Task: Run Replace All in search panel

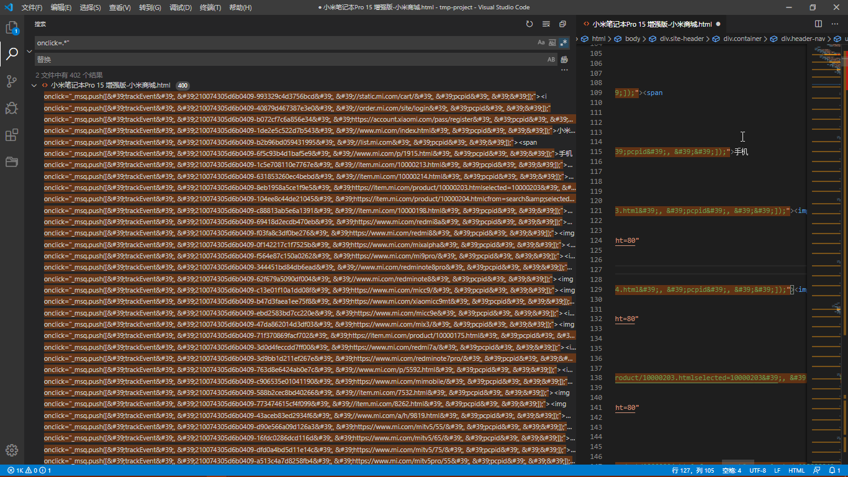Action: point(564,59)
